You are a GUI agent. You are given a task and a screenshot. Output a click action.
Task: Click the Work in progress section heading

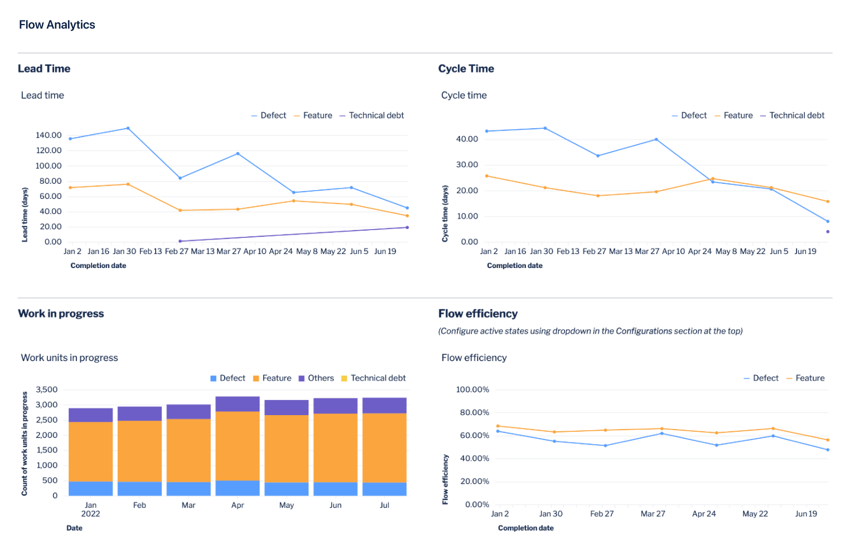61,314
